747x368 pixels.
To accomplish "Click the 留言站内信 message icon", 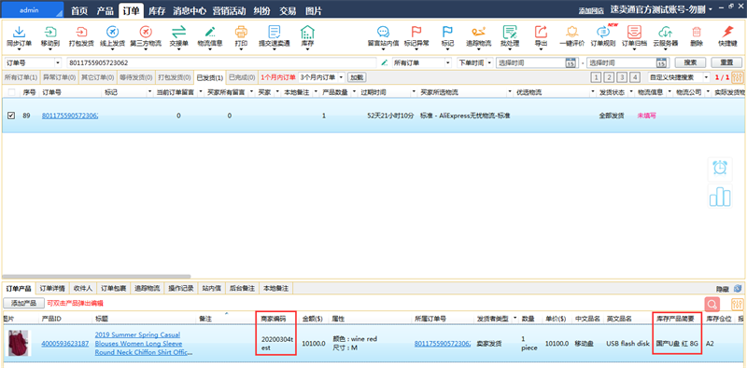I will pos(383,33).
